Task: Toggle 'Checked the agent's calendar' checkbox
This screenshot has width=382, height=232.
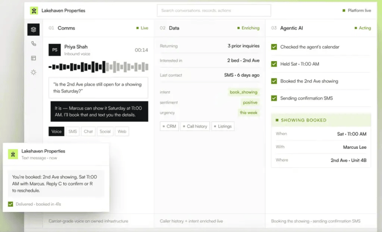Action: point(274,47)
